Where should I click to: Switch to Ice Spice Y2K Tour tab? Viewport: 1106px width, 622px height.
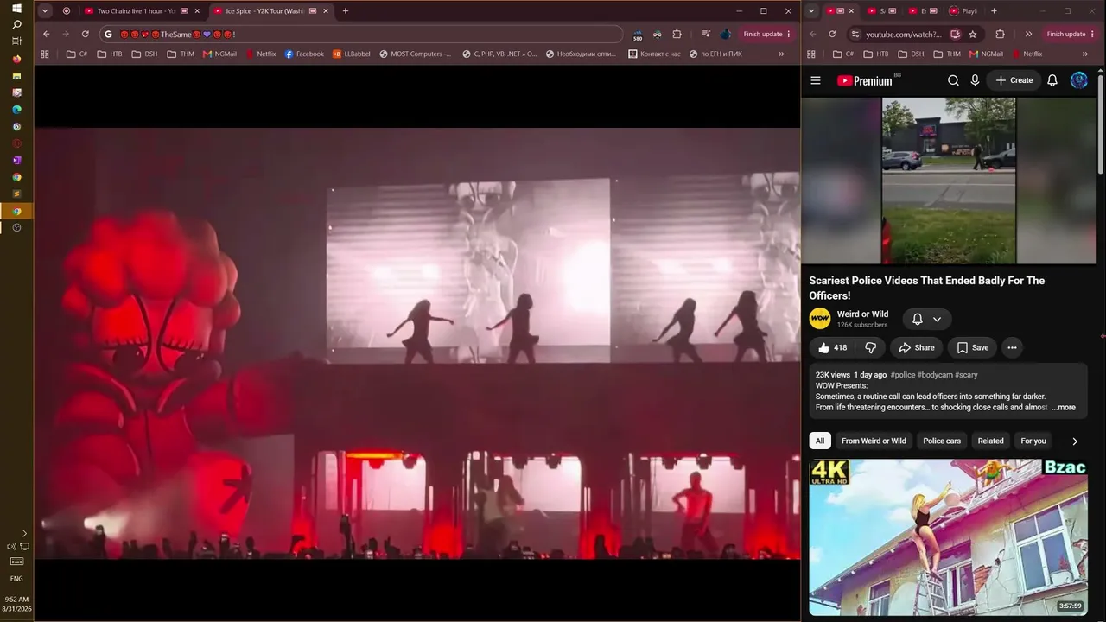coord(270,11)
